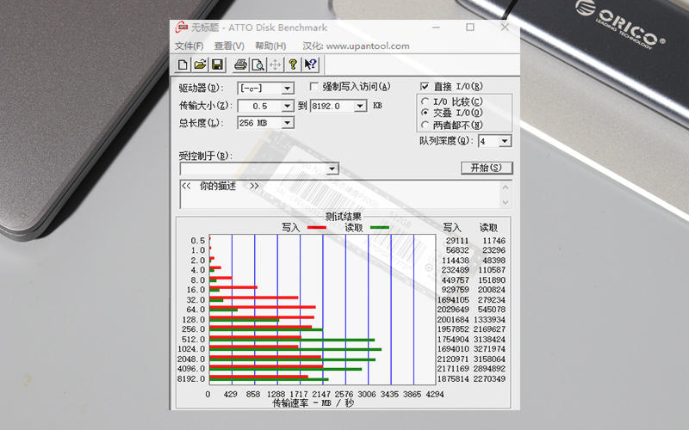This screenshot has height=430, width=689.
Task: Open the 队列深度 dropdown
Action: point(505,141)
